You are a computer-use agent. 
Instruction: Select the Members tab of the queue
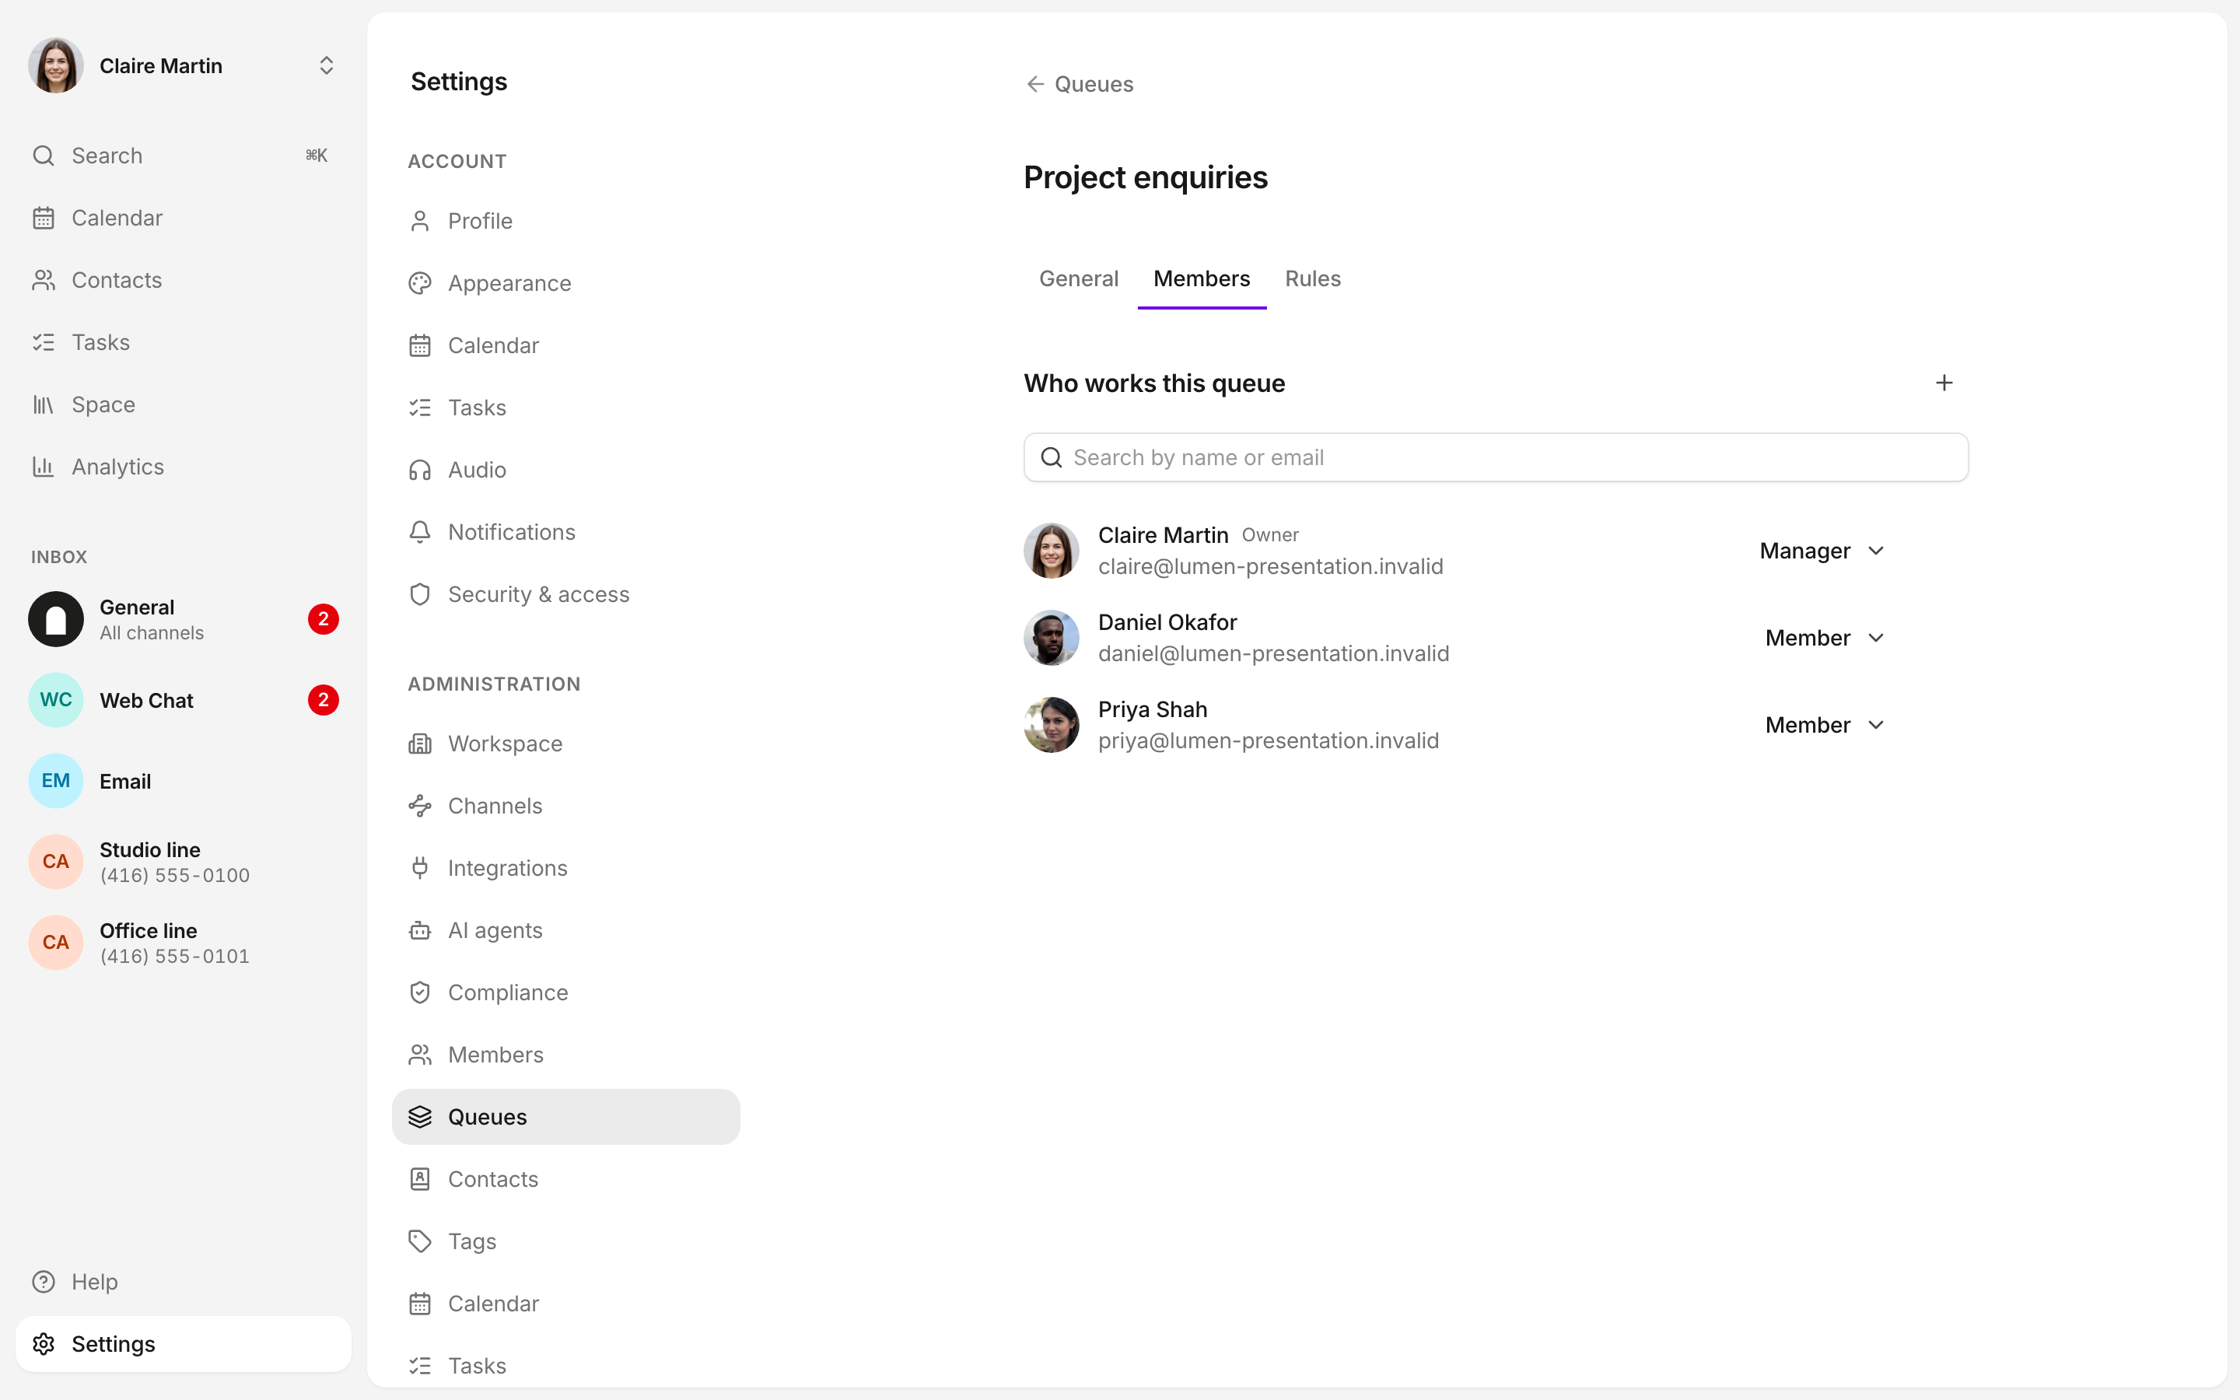pos(1202,278)
